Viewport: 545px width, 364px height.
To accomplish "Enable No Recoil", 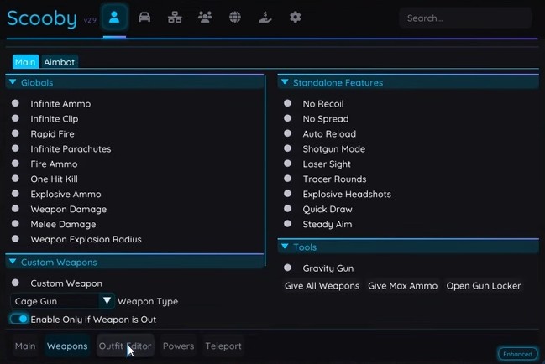I will pos(287,103).
